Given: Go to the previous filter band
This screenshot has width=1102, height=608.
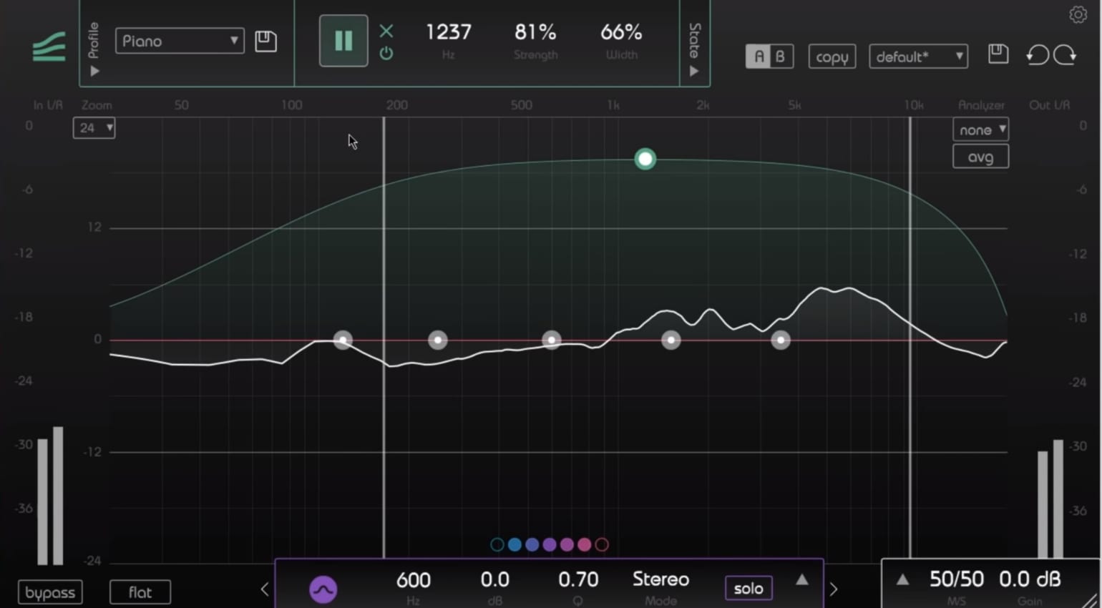Looking at the screenshot, I should [265, 589].
